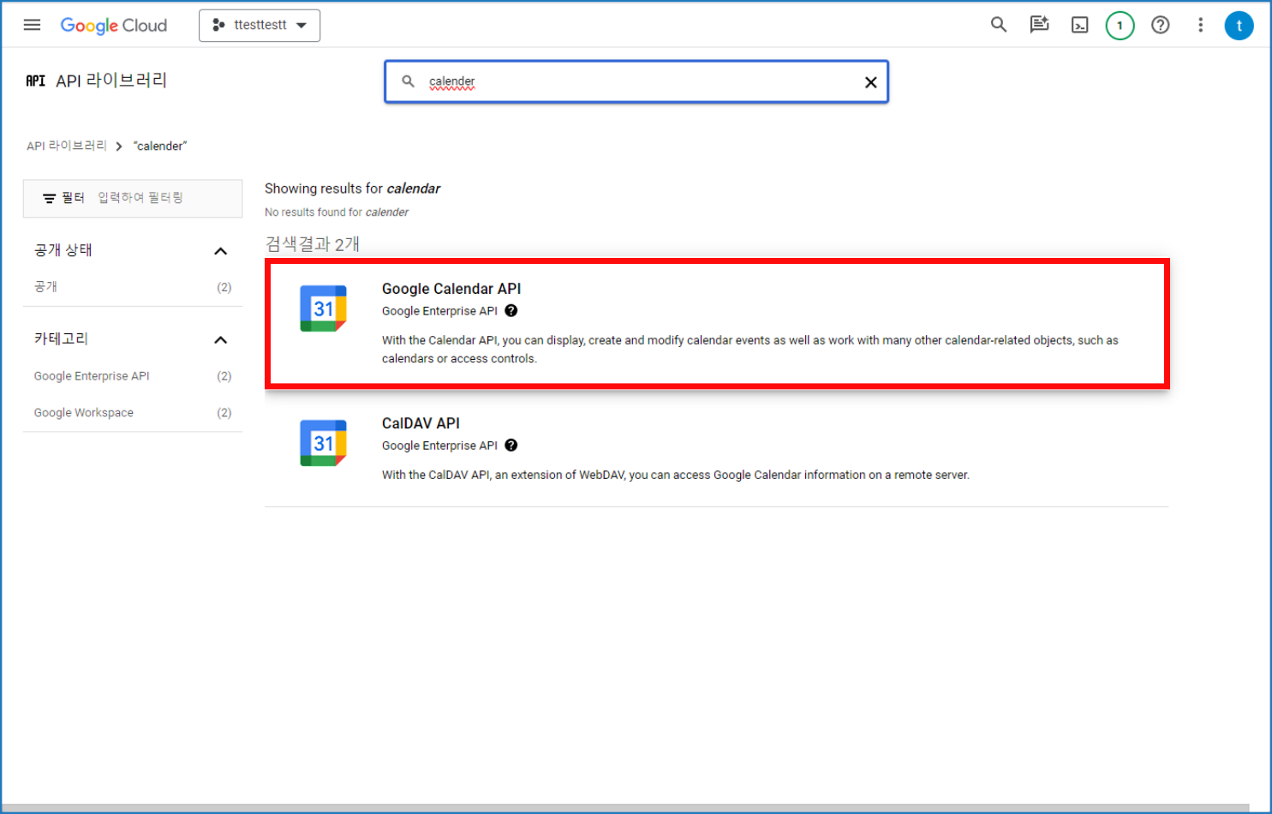
Task: Open the help question mark icon
Action: pyautogui.click(x=1160, y=25)
